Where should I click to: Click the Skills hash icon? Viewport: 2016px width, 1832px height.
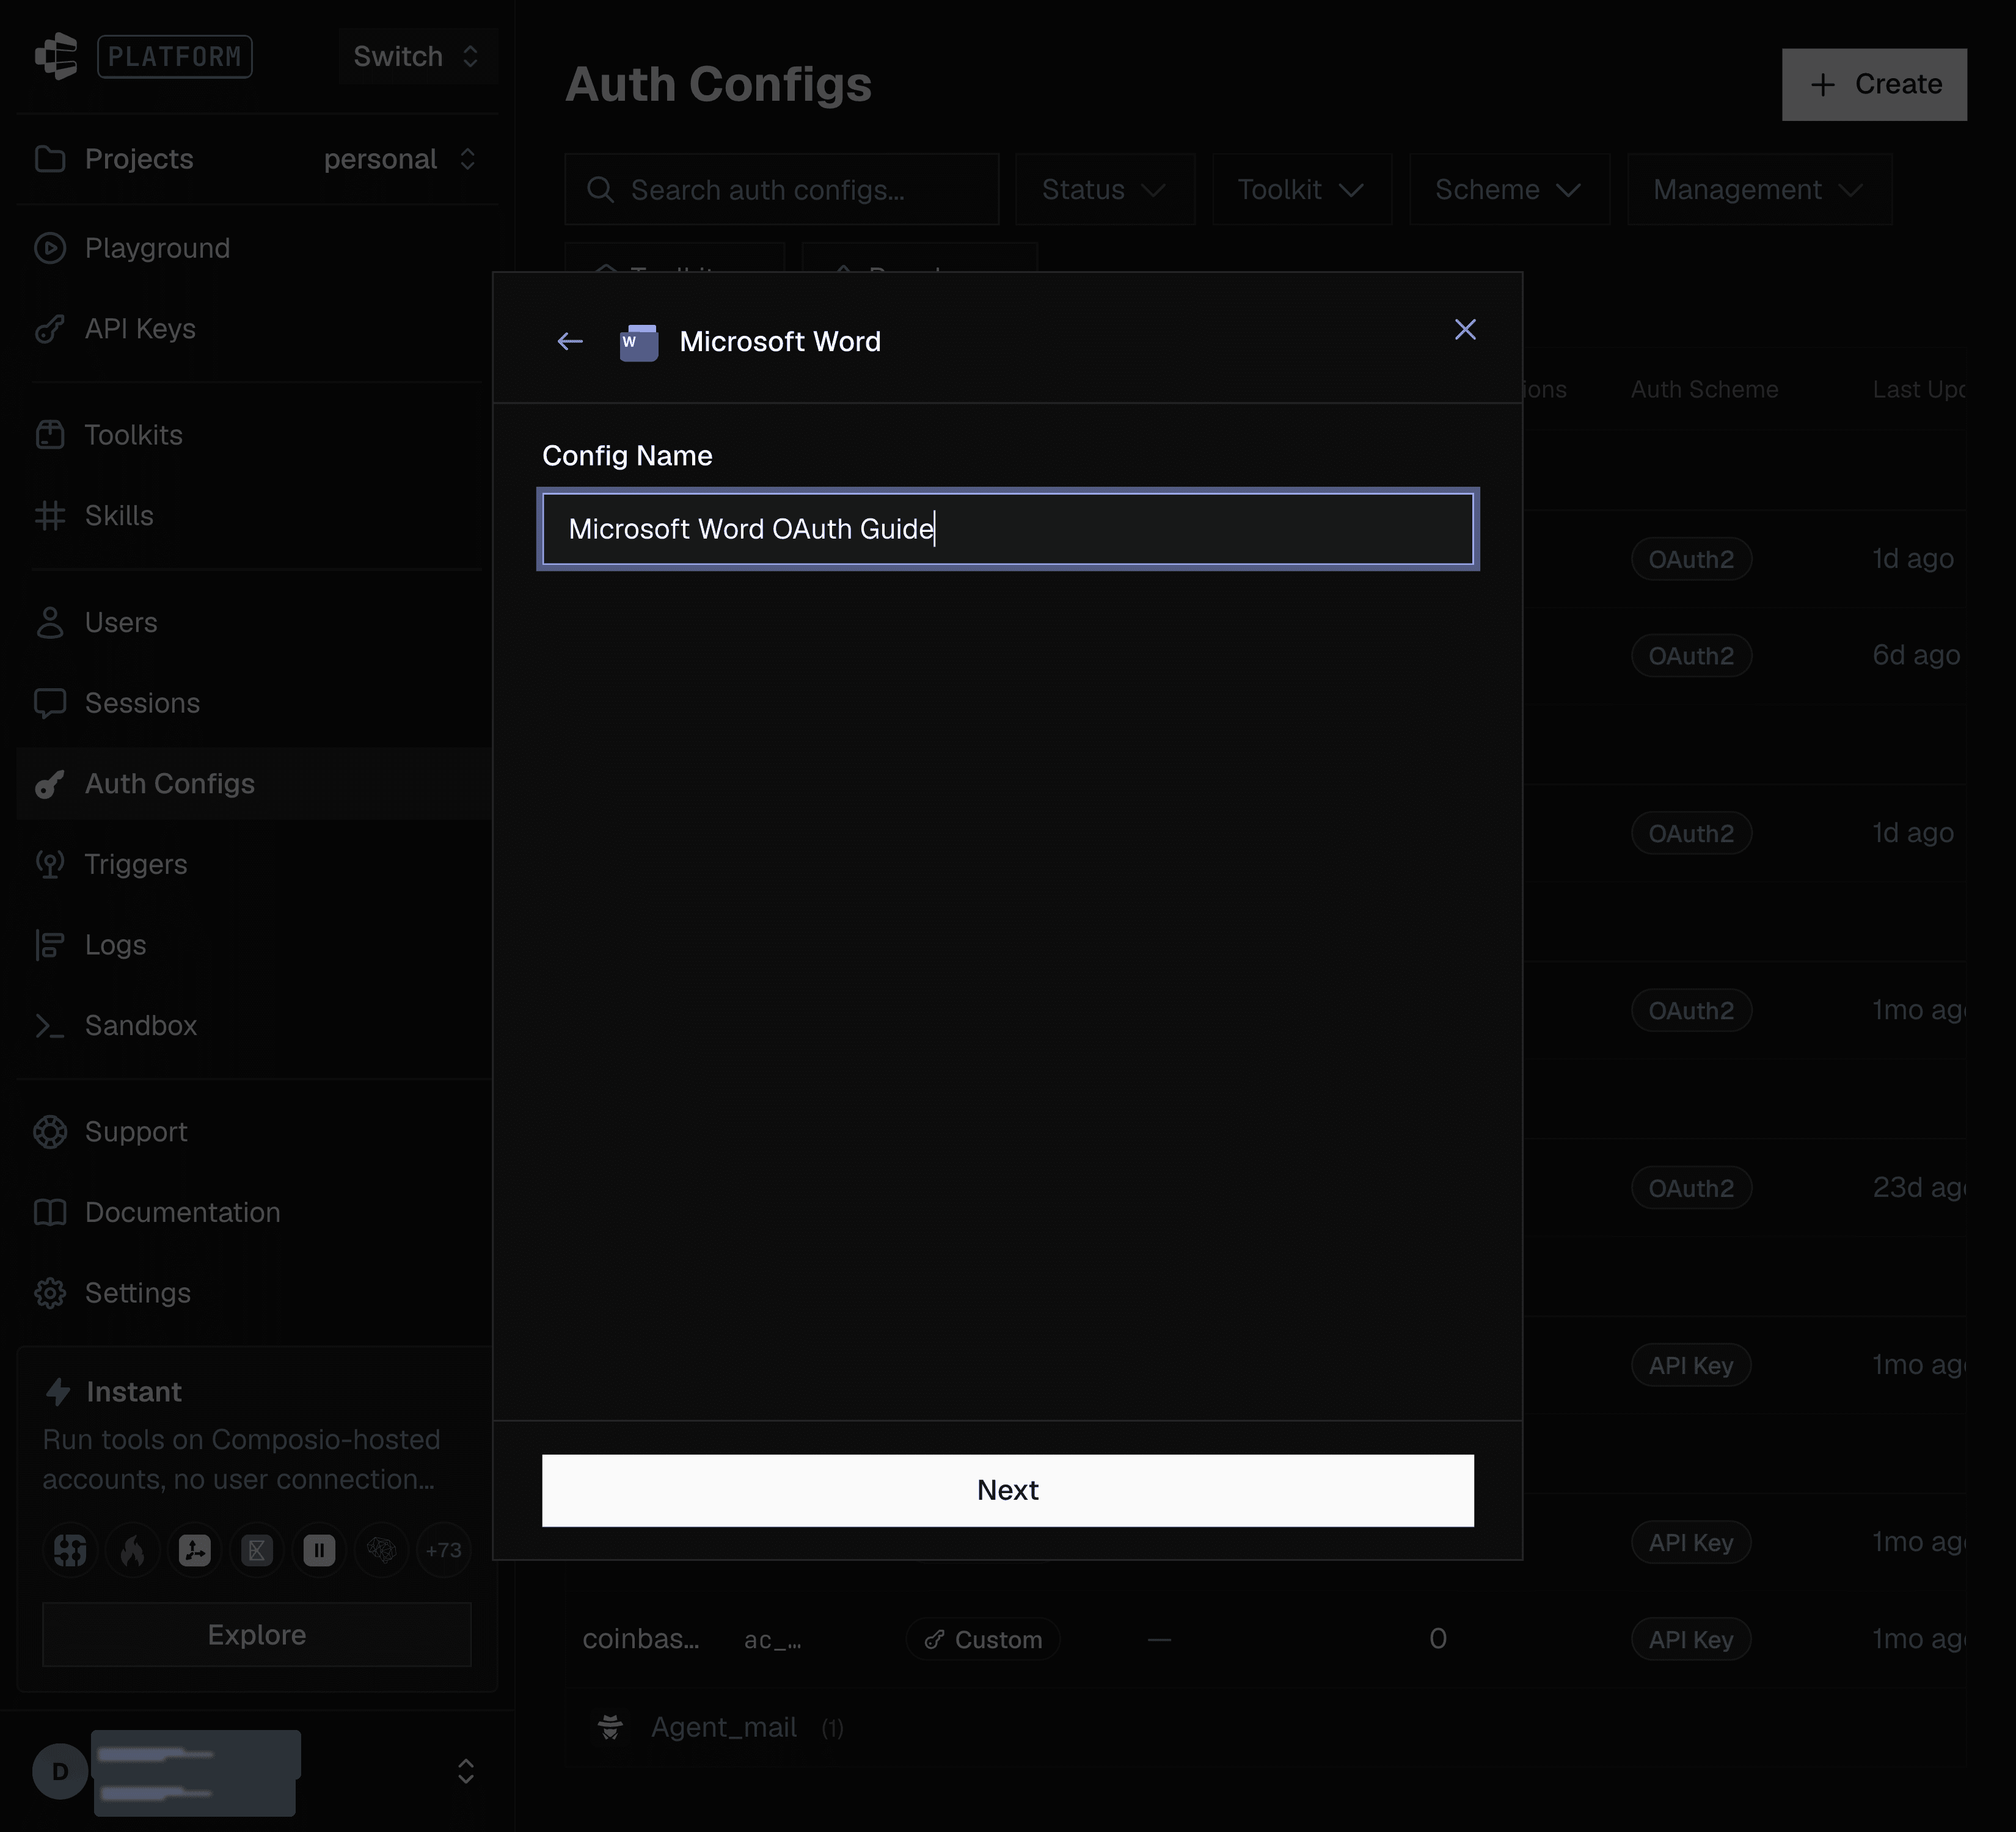pos(50,516)
